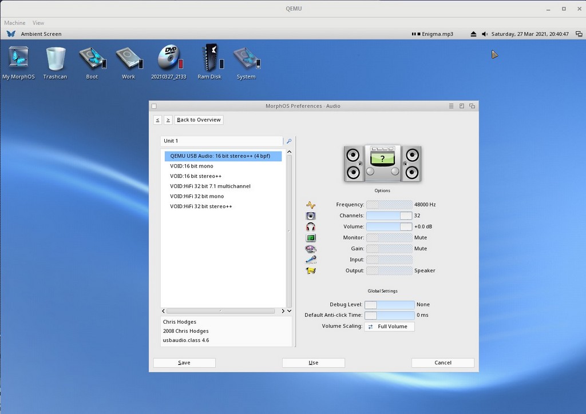The width and height of the screenshot is (586, 414).
Task: Click the Volume slider
Action: (x=389, y=226)
